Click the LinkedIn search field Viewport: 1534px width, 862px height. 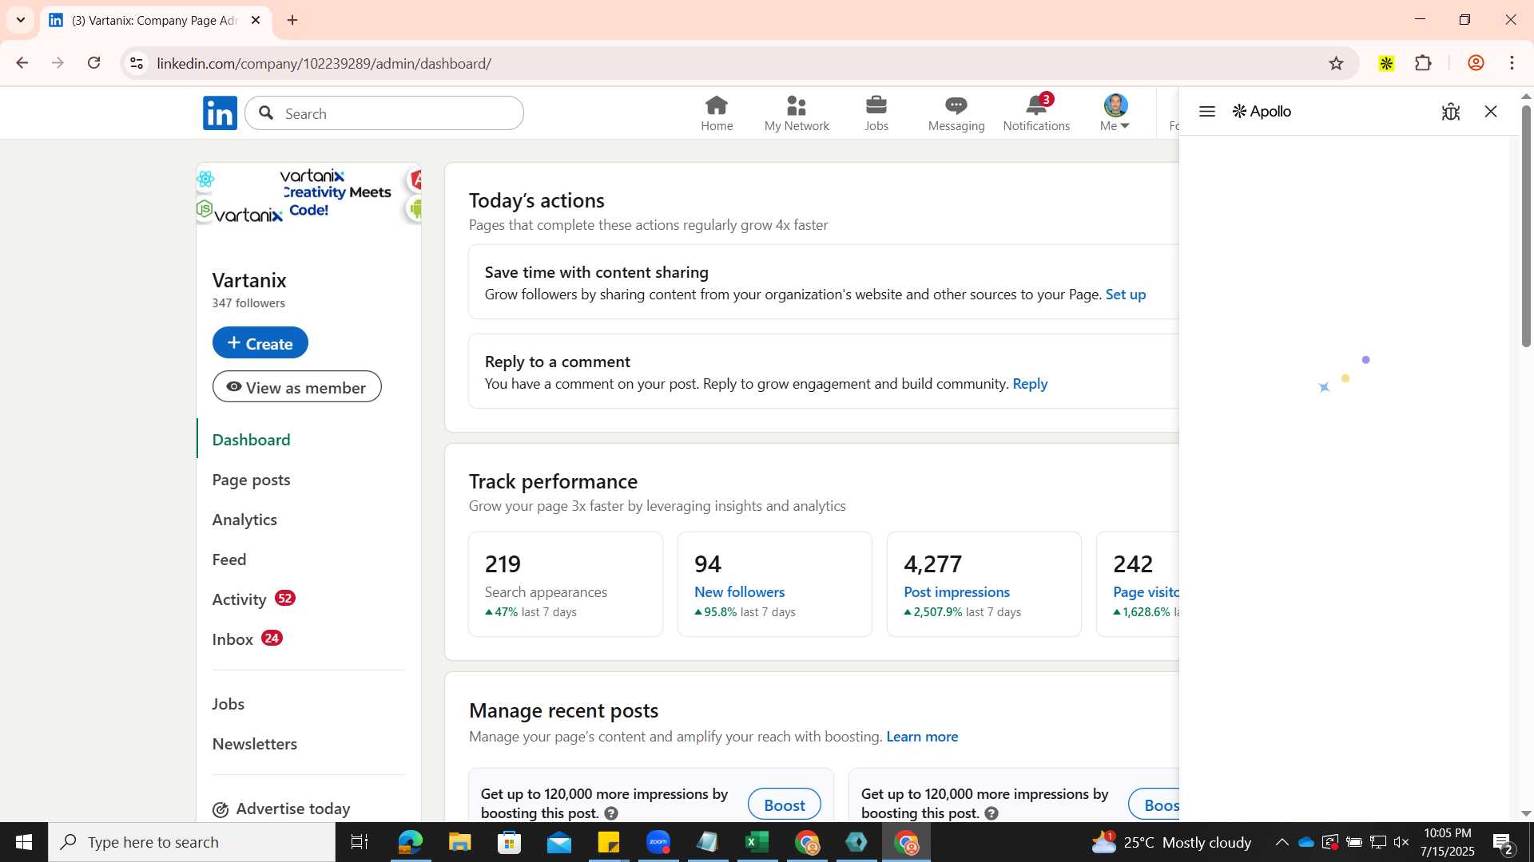click(384, 113)
